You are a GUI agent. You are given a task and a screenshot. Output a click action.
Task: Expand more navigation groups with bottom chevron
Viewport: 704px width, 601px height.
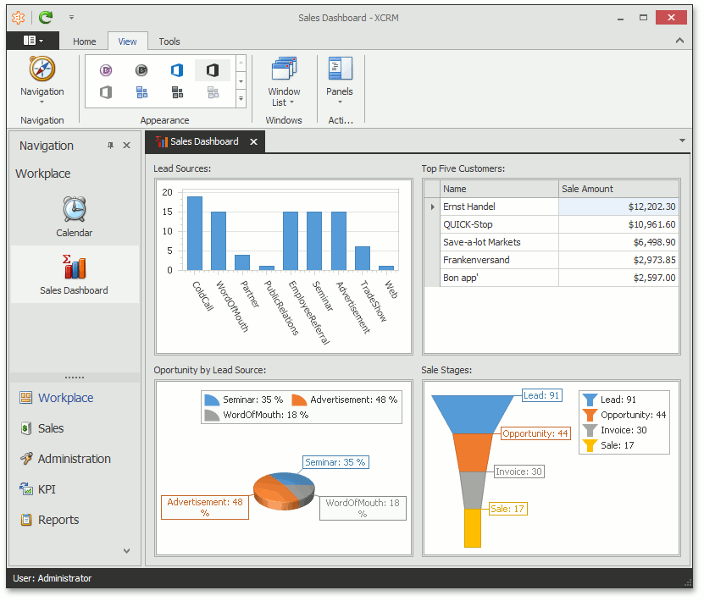[126, 551]
